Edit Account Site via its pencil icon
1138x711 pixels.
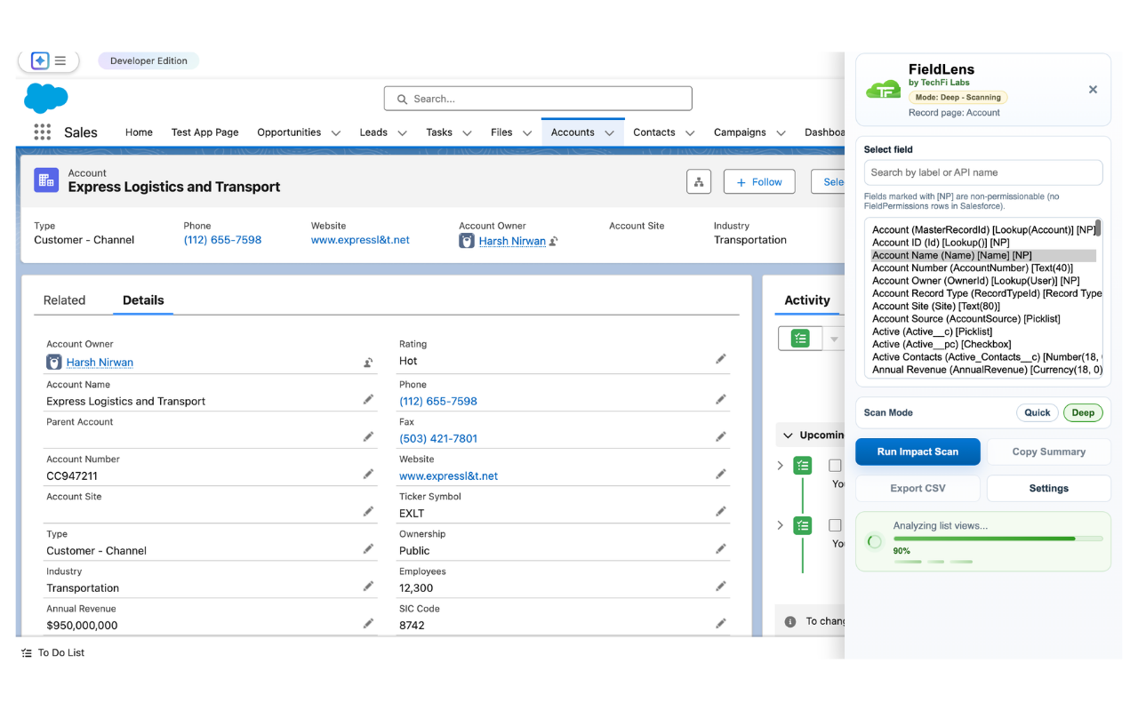click(x=368, y=512)
